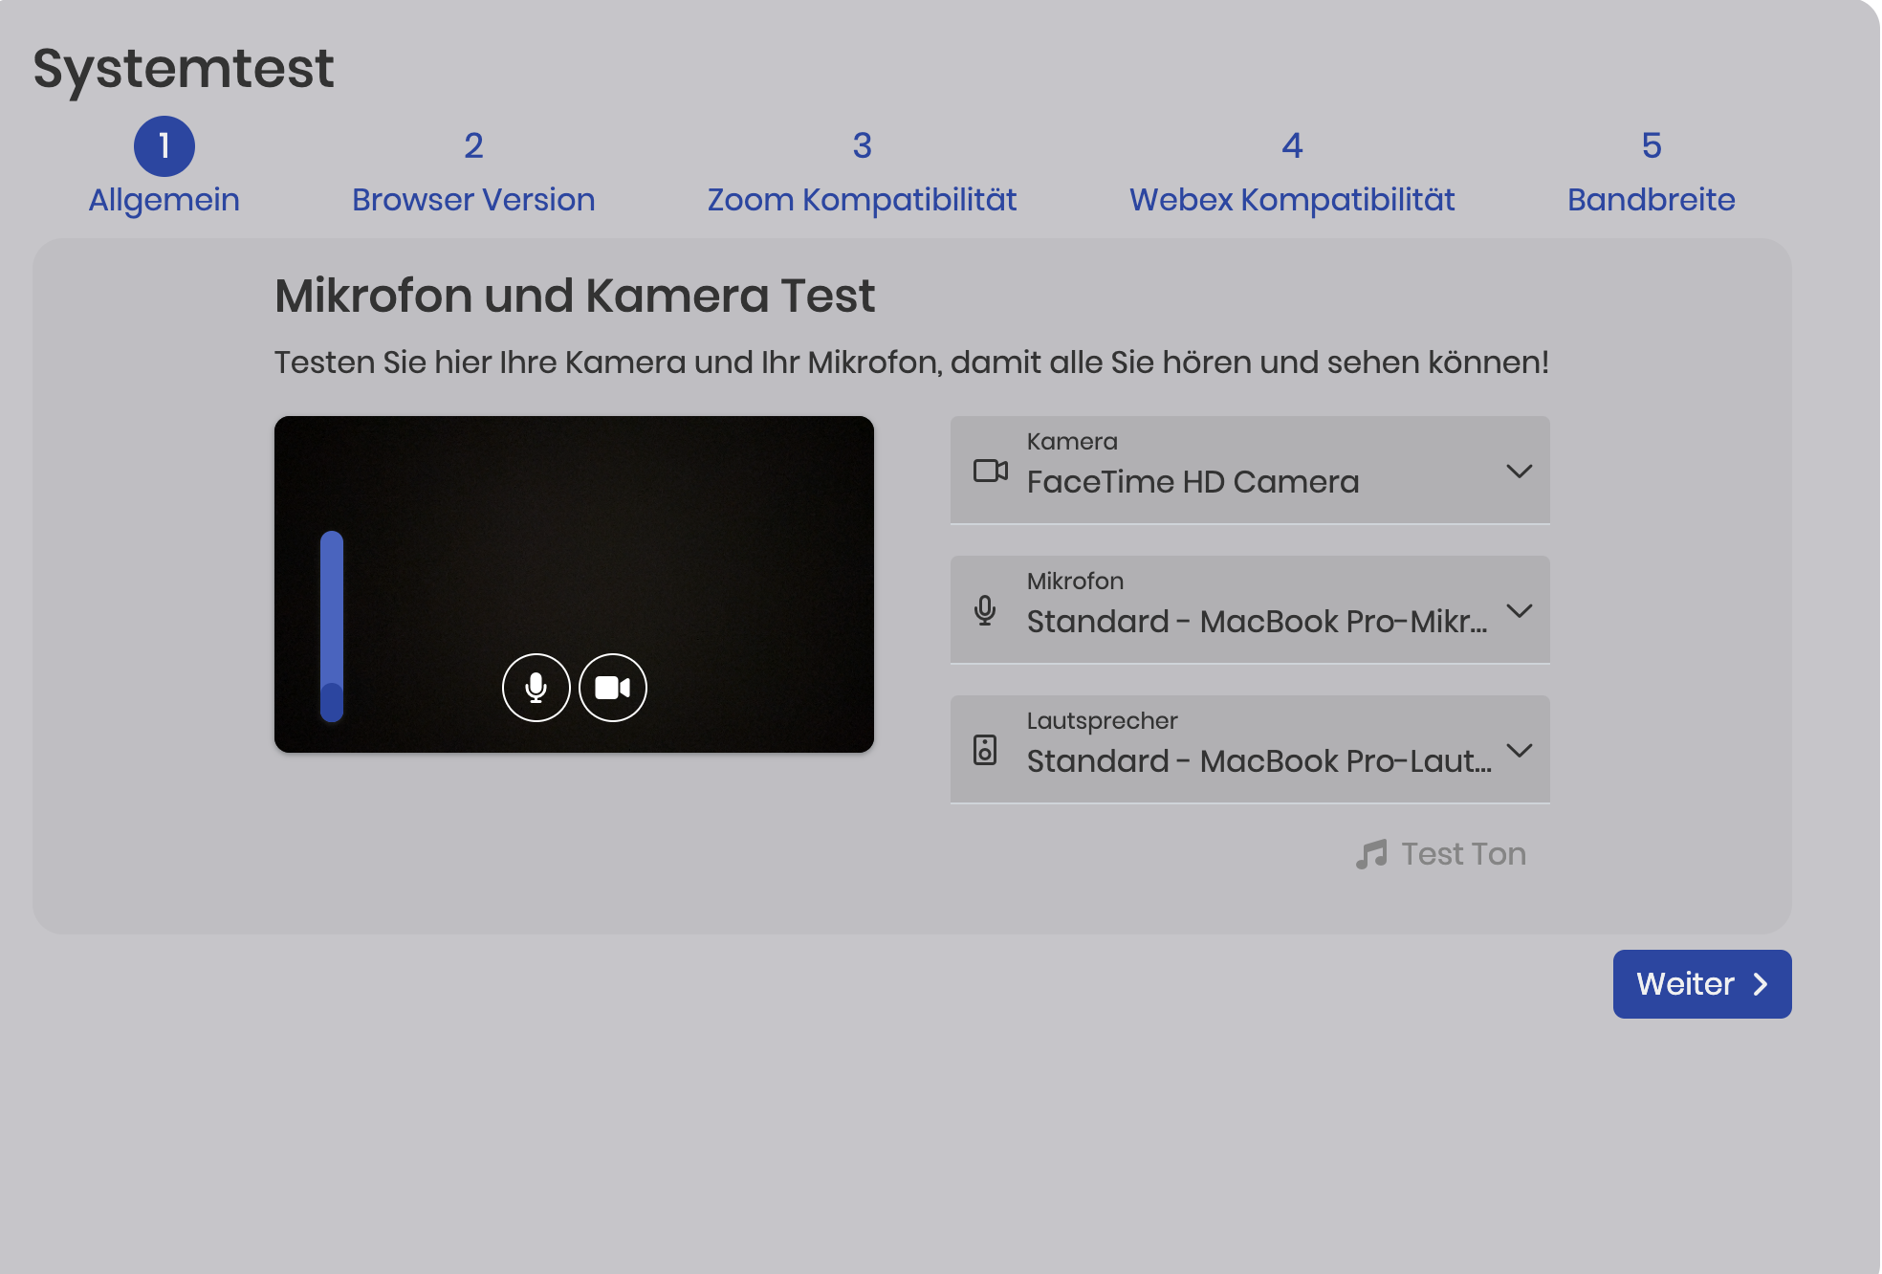1882x1274 pixels.
Task: Expand the Lautsprecher dropdown chevron
Action: coord(1519,750)
